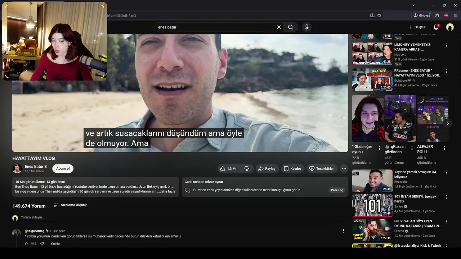461x259 pixels.
Task: Subscribe with Abone ol button
Action: pyautogui.click(x=63, y=168)
